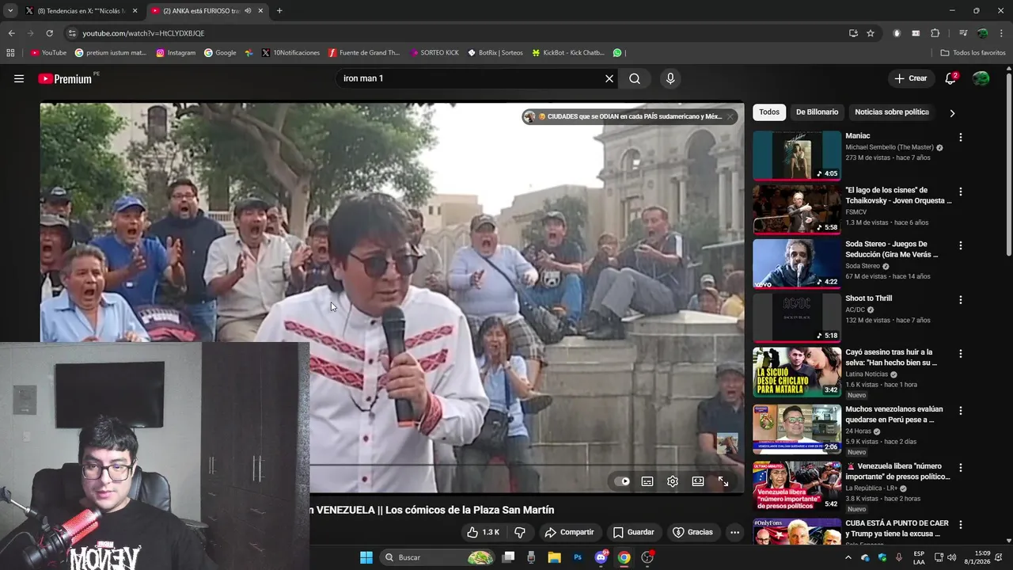The width and height of the screenshot is (1013, 570).
Task: Open options for the Maniac video
Action: pyautogui.click(x=961, y=137)
